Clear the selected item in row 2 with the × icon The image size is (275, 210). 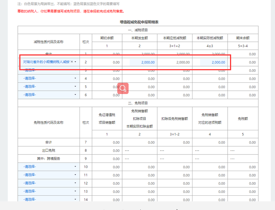point(72,62)
